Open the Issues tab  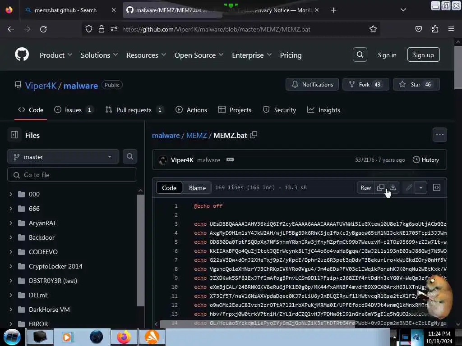click(x=74, y=110)
